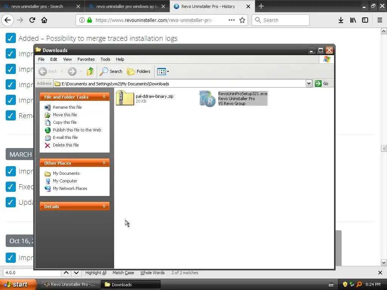Screen dimensions: 387x290
Task: Click Firefox page scrollbar up arrow
Action: 384,31
